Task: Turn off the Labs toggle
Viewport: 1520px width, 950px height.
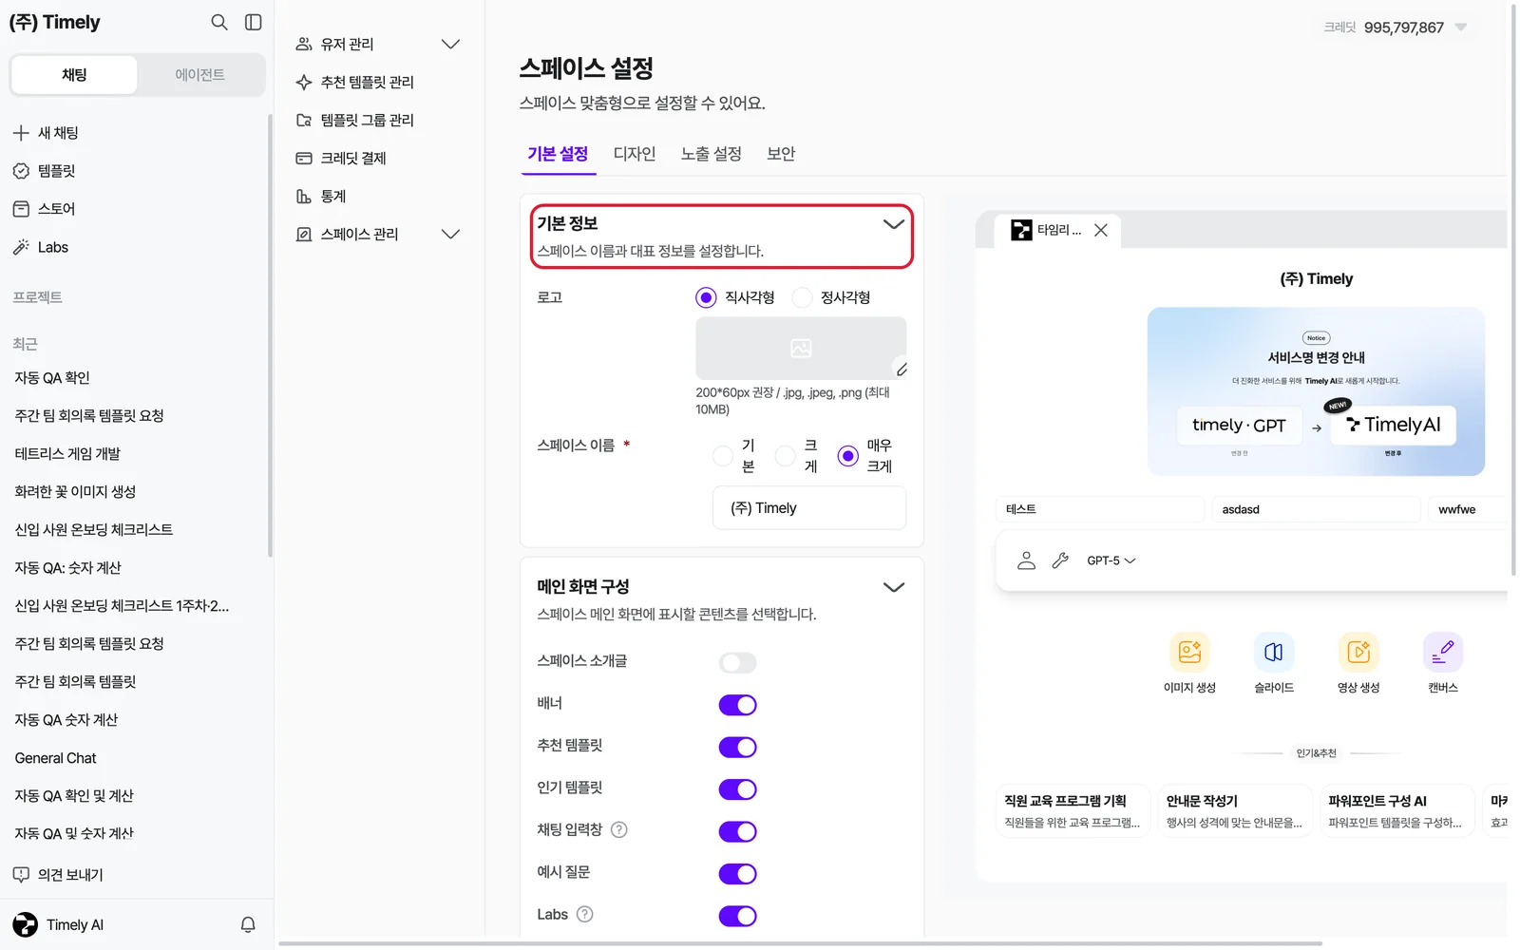Action: tap(737, 916)
